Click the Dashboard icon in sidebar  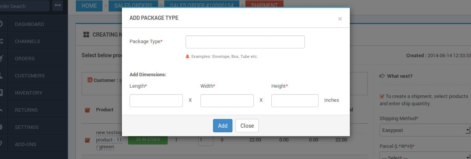(x=2, y=24)
